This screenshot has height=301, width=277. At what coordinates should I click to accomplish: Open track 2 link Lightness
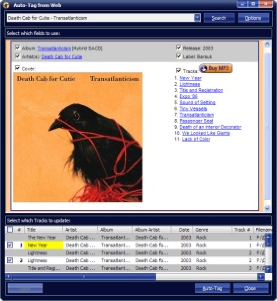[190, 84]
